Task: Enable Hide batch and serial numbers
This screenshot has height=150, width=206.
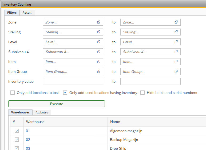Action: (142, 93)
